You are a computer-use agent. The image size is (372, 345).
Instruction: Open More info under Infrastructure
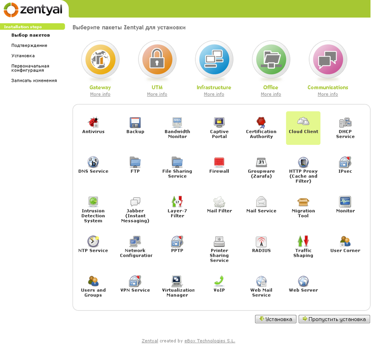pos(214,94)
